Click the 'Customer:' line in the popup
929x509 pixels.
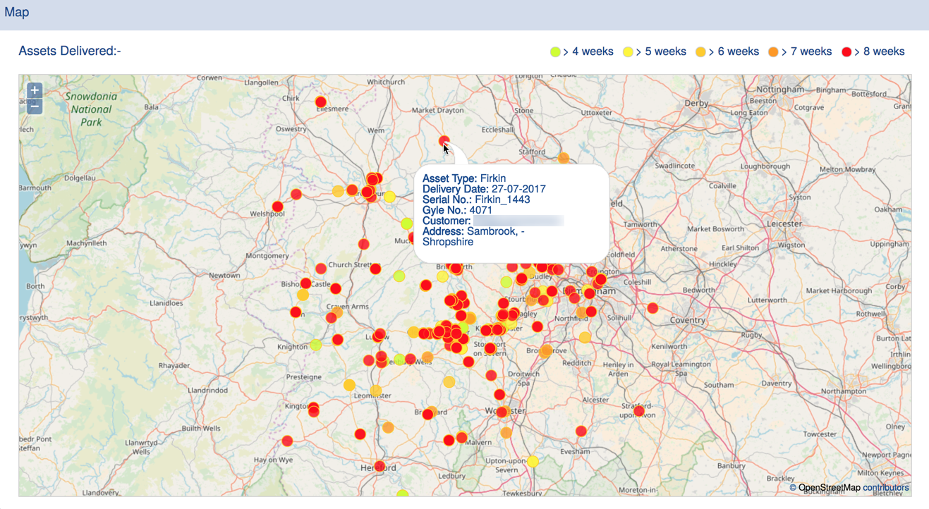coord(493,221)
